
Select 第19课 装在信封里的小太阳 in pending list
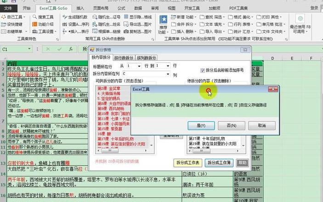click(212, 144)
